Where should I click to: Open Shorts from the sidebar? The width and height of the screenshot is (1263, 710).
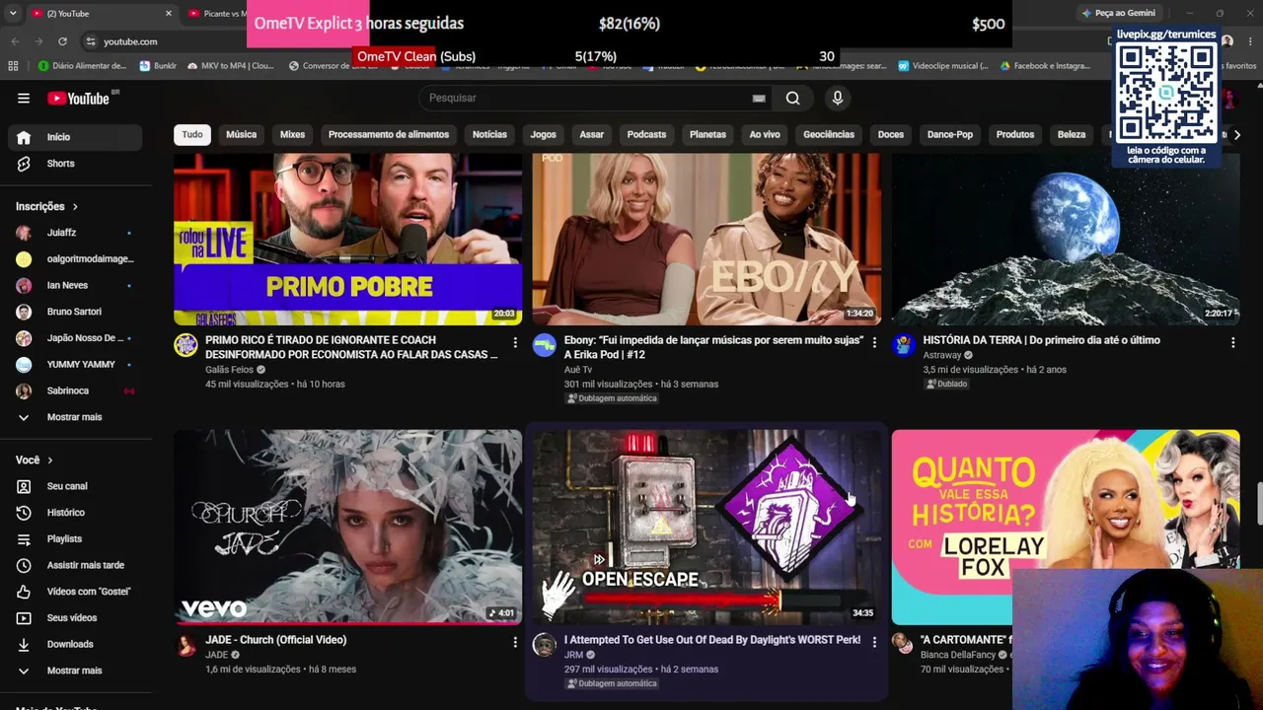point(76,164)
